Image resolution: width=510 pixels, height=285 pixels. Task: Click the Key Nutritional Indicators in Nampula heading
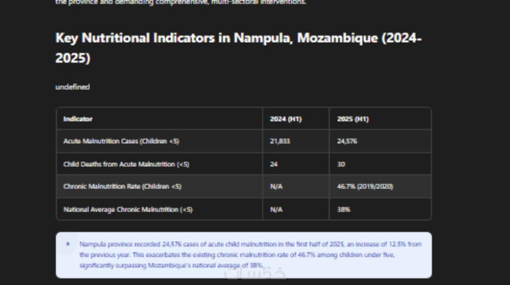tap(239, 47)
